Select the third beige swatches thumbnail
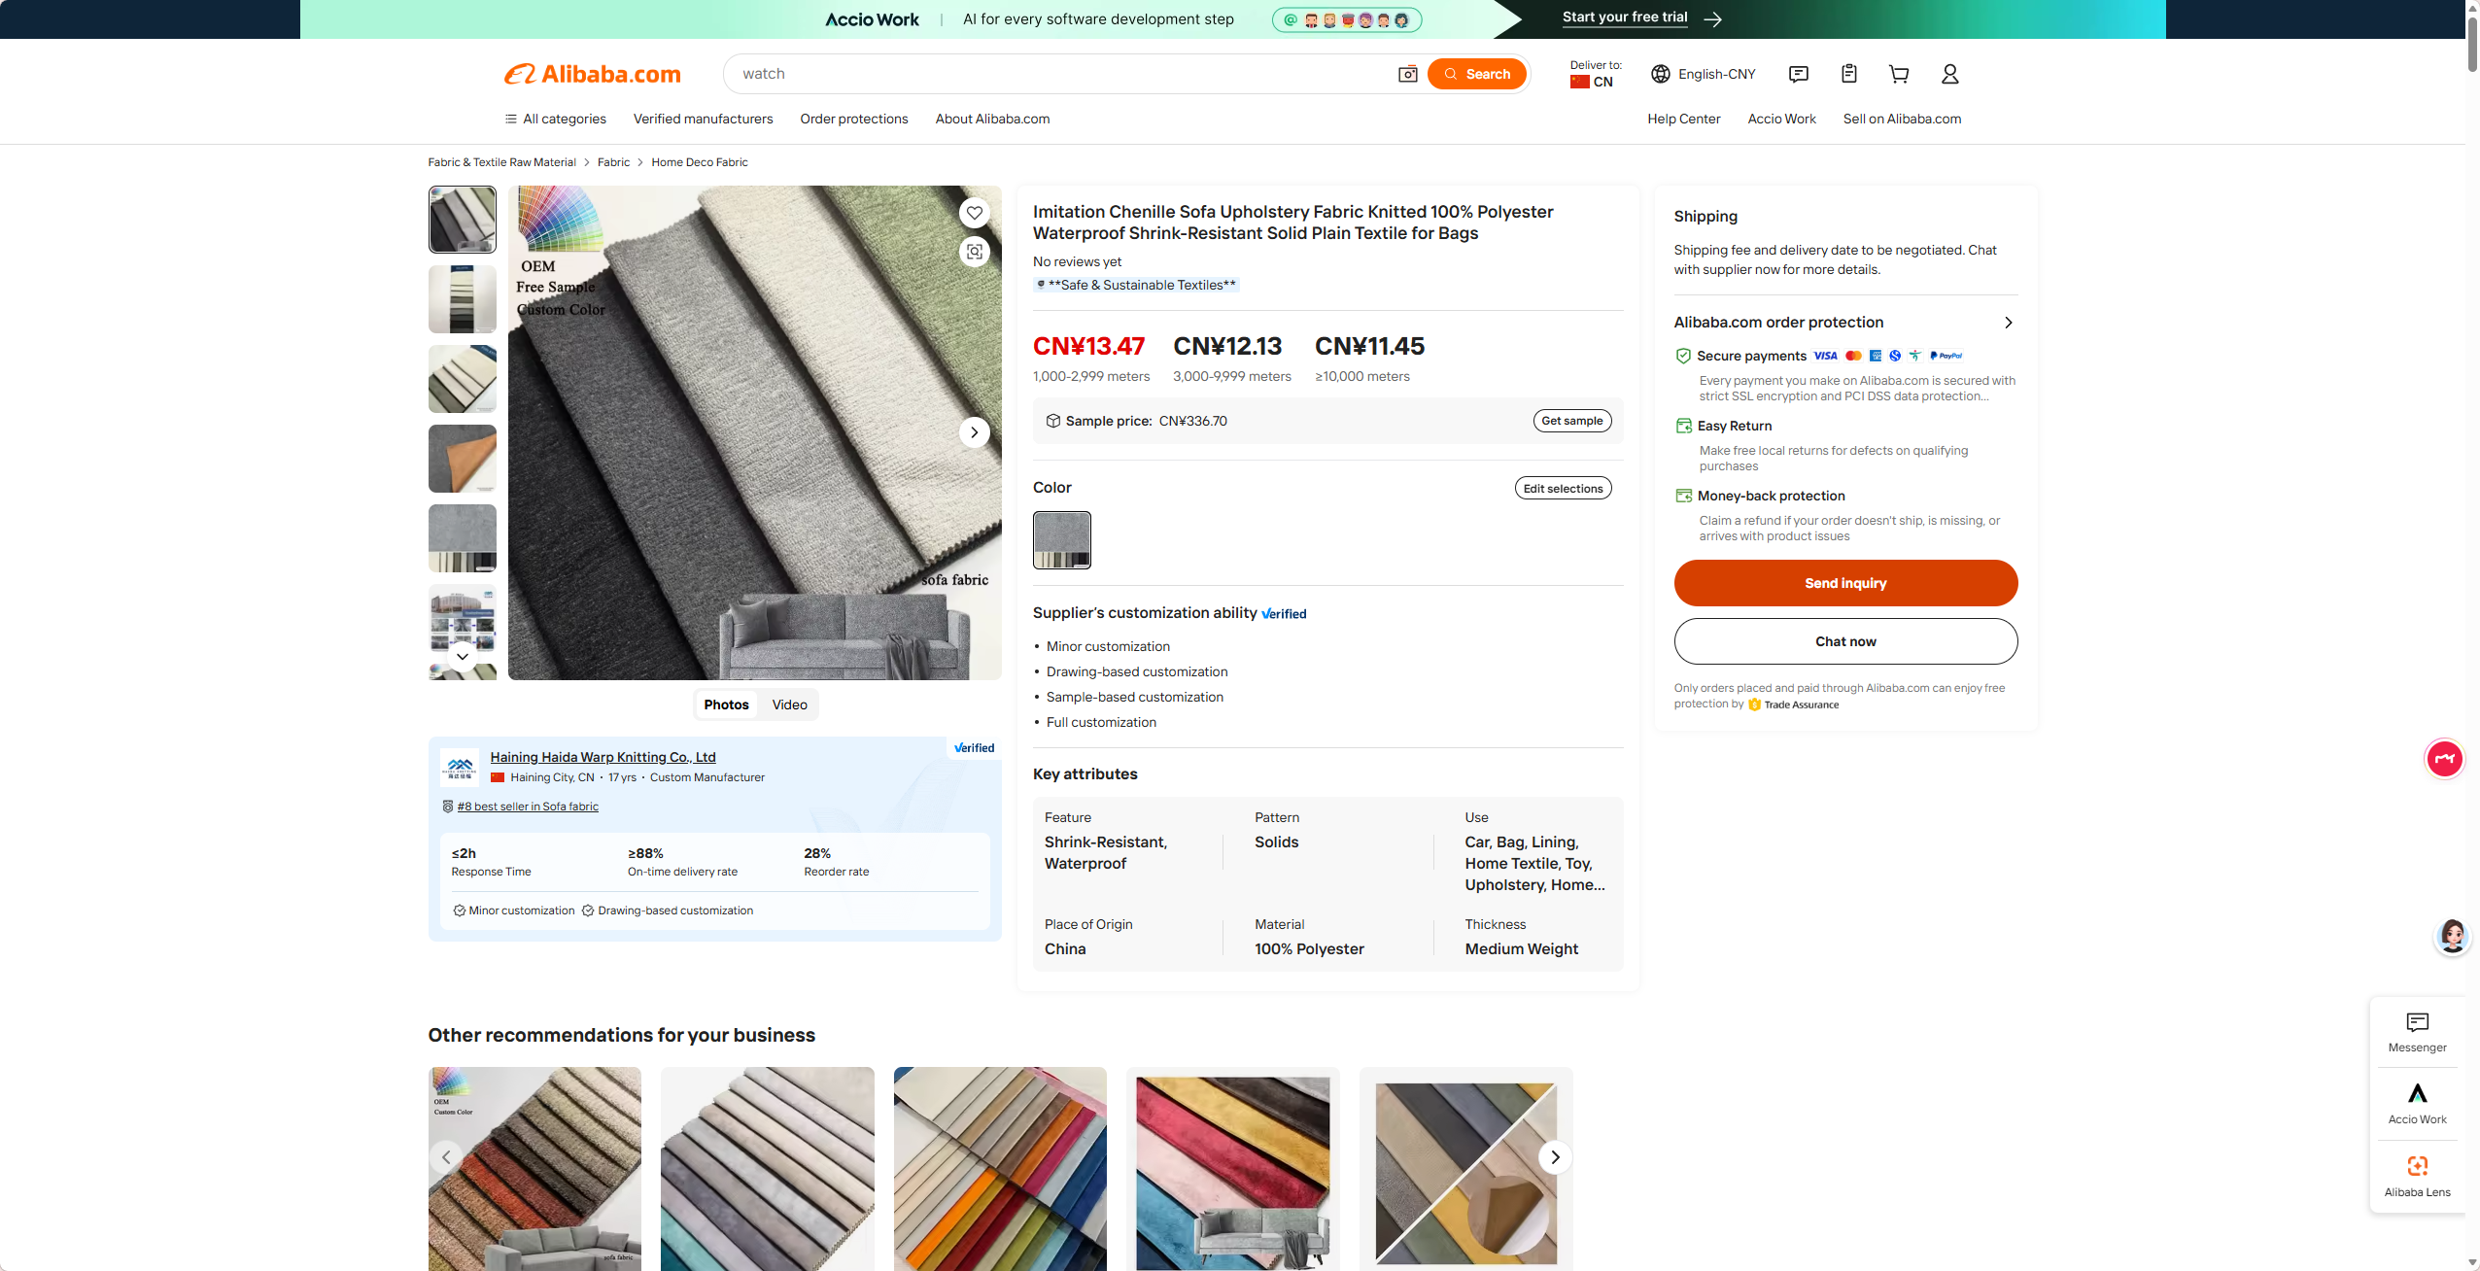This screenshot has width=2480, height=1271. (x=463, y=379)
